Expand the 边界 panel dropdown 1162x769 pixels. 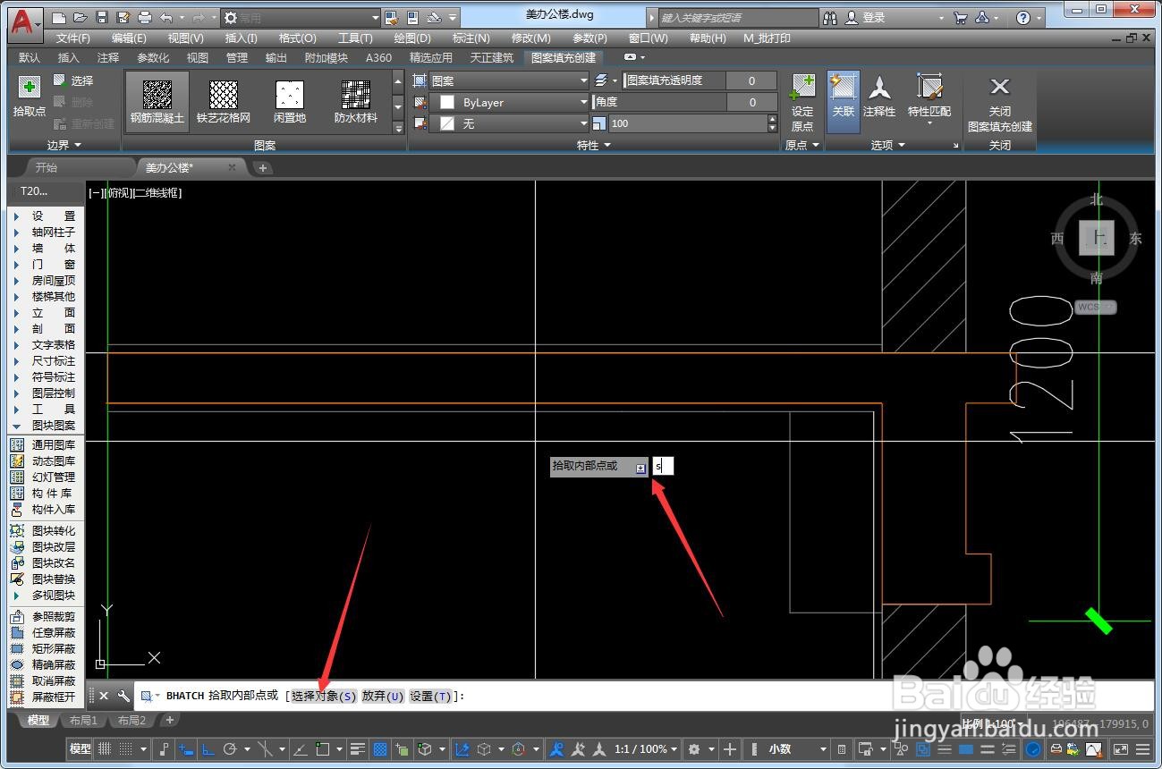[64, 145]
